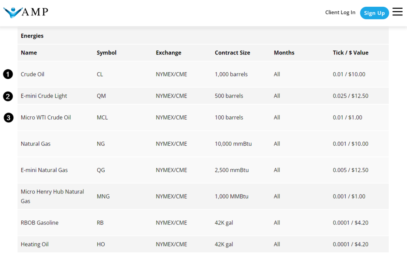Click numbered marker 2 beside E-mini Crude Light
Screen dimensions: 407x253
tap(8, 96)
